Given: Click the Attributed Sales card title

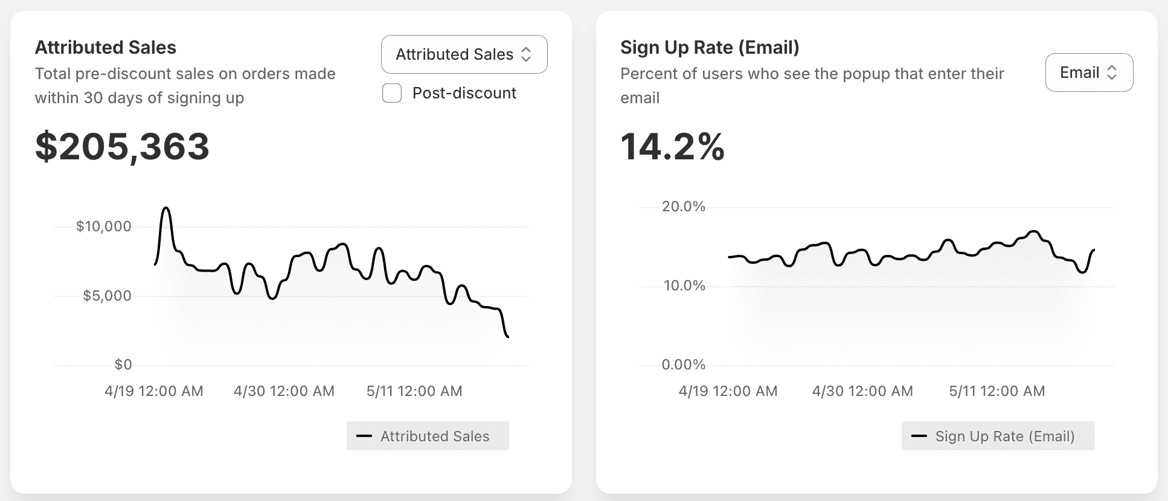Looking at the screenshot, I should (106, 47).
